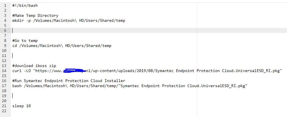Screen dimensions: 287x117
Task: Click line number 14 in gutter
Action: (x=4, y=71)
